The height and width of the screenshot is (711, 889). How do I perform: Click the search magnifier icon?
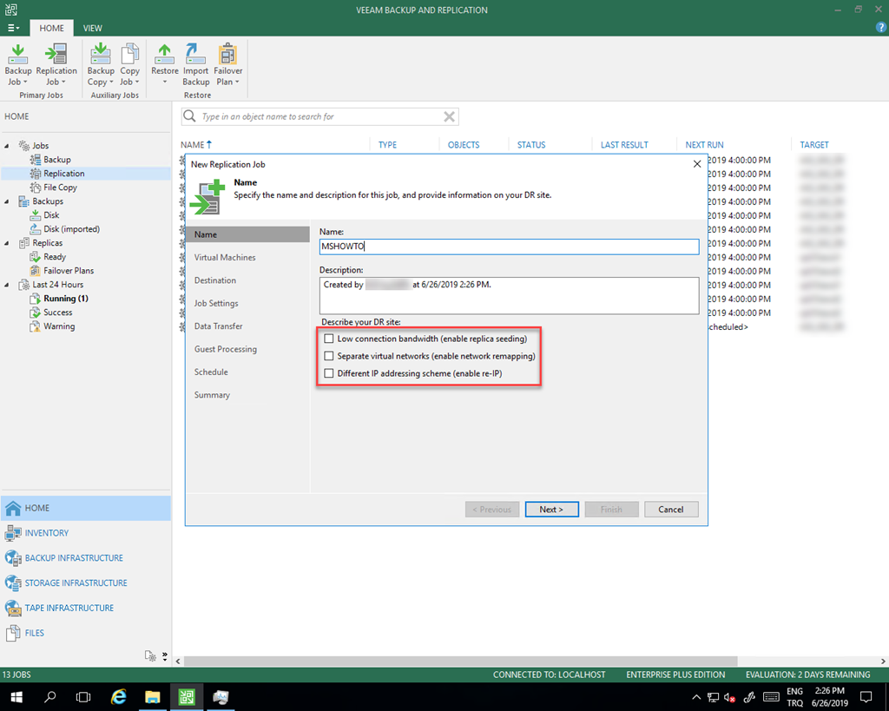pyautogui.click(x=190, y=116)
